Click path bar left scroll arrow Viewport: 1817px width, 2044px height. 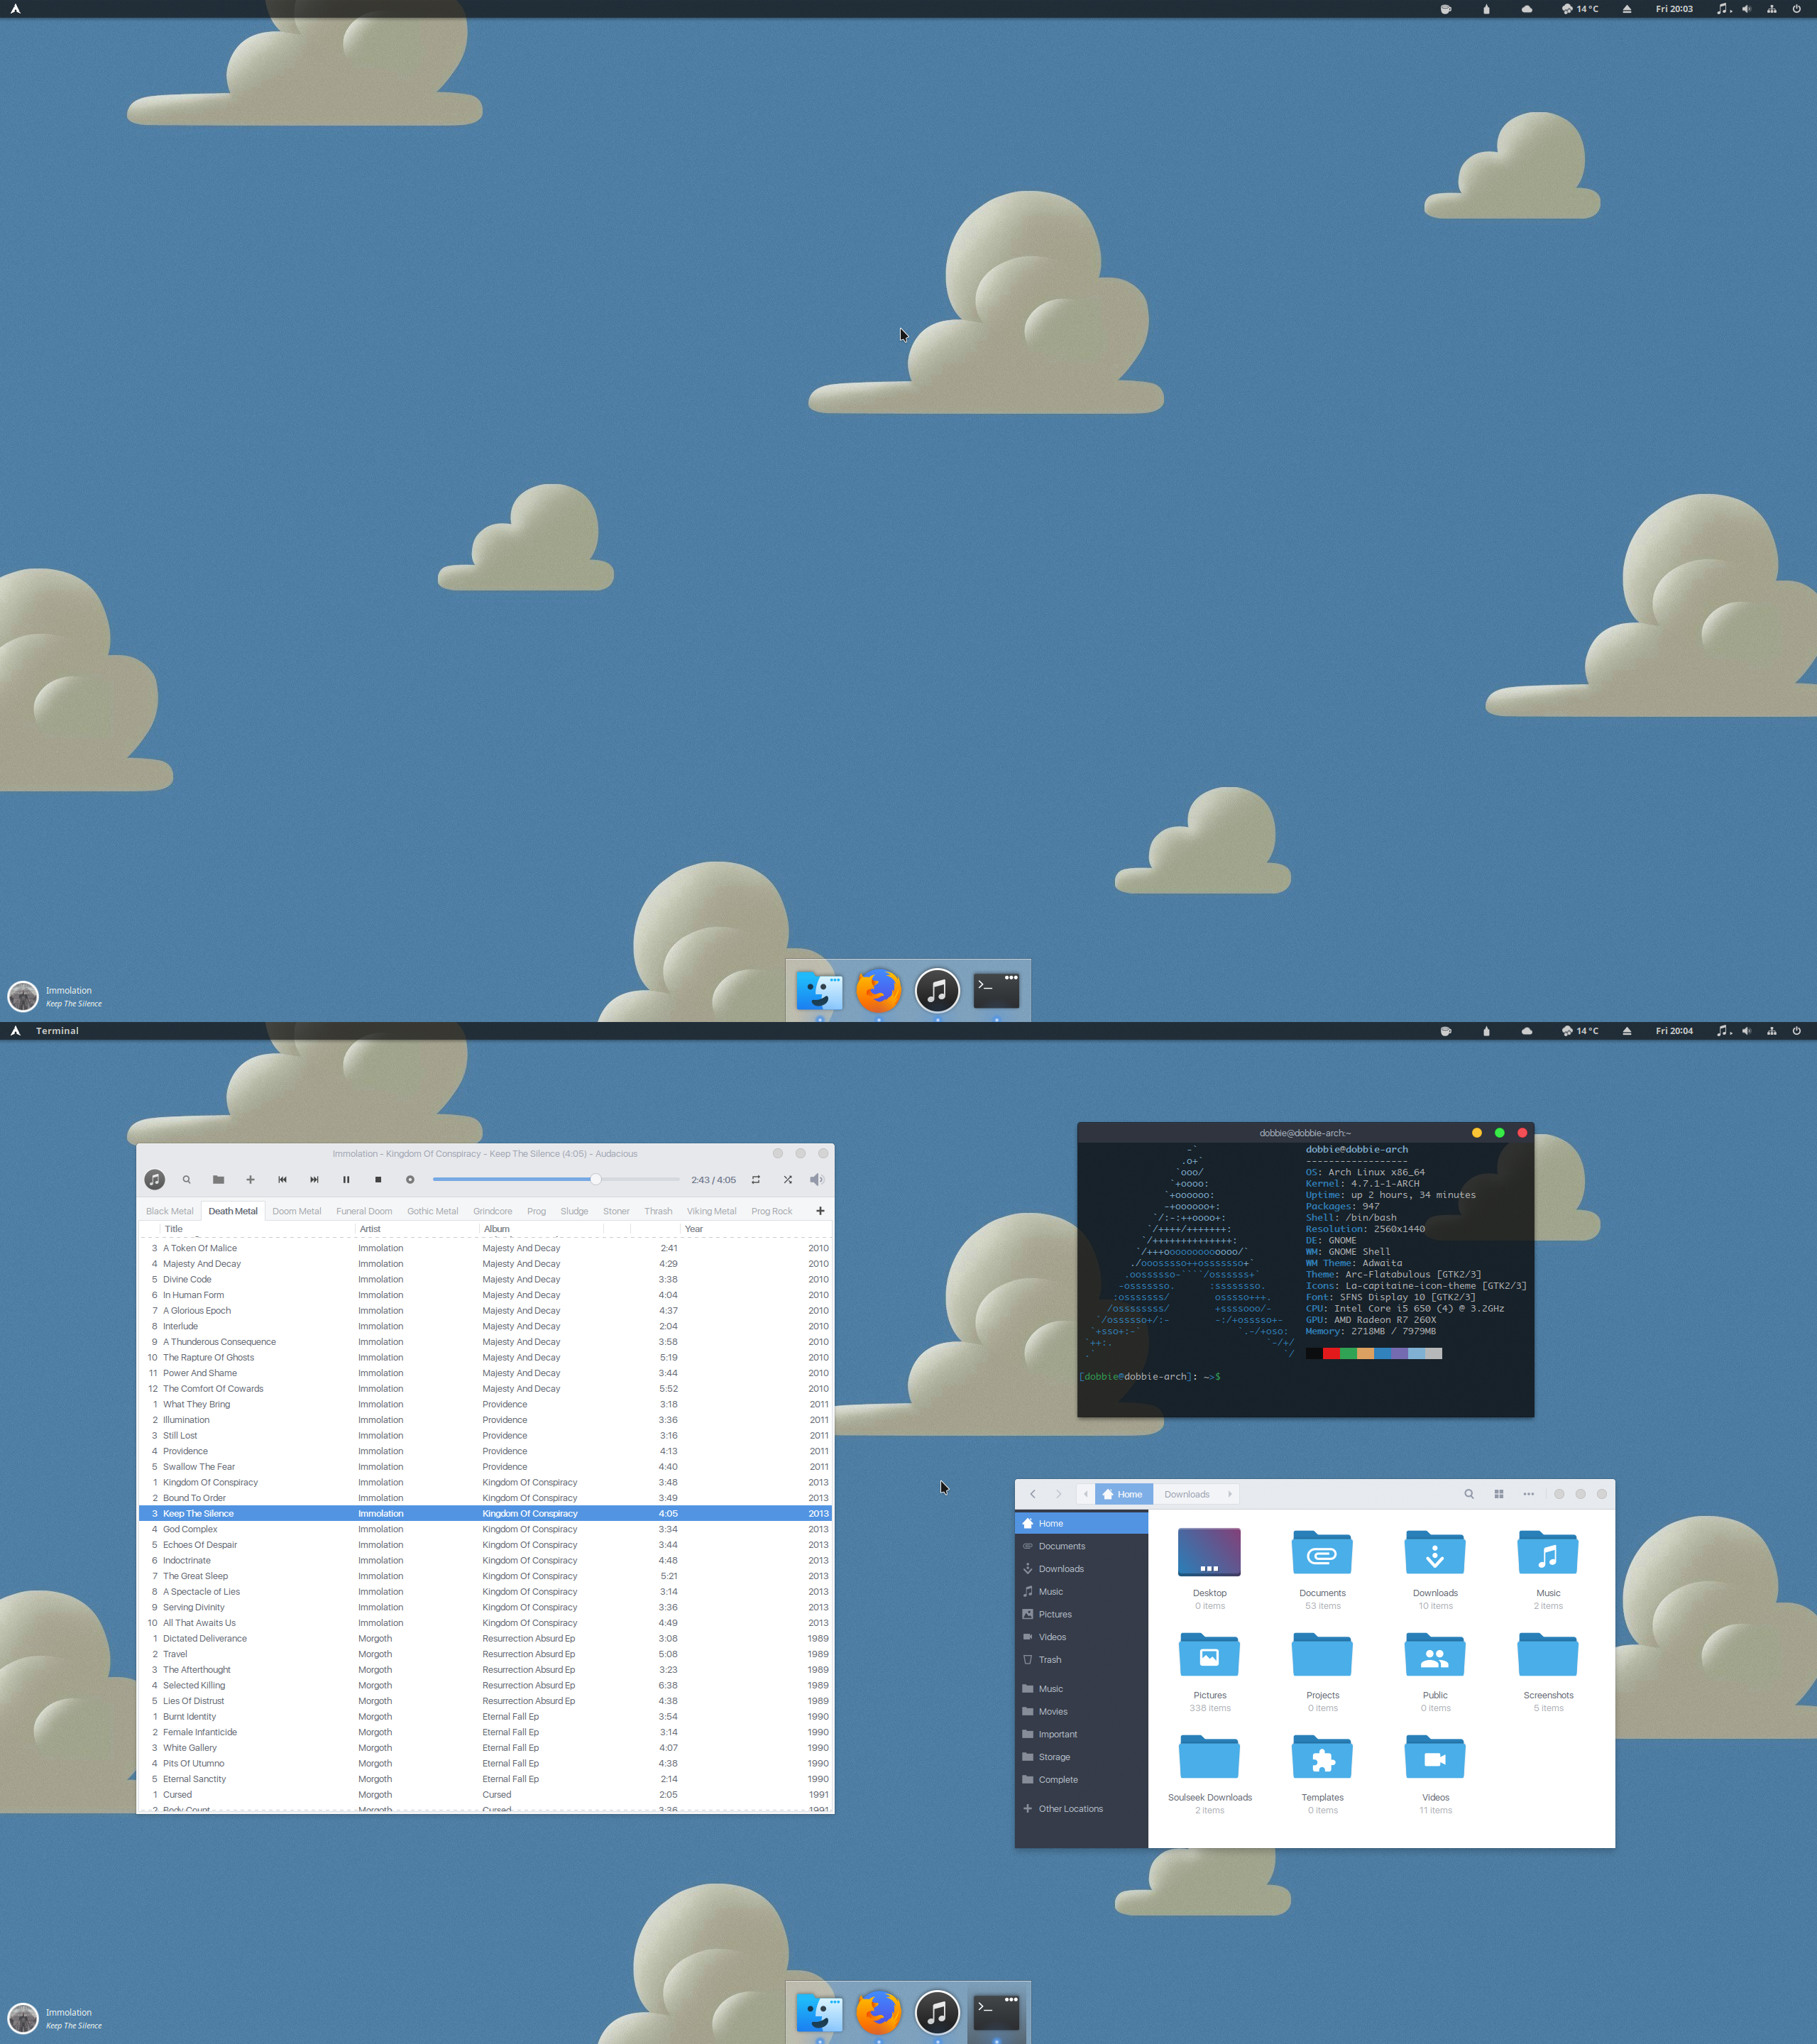tap(1086, 1494)
